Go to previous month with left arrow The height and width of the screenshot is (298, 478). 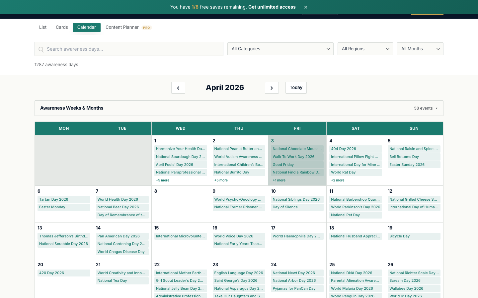(x=178, y=87)
